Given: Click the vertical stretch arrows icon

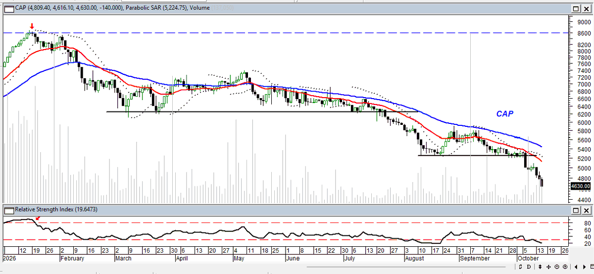Looking at the screenshot, I should coord(540,267).
